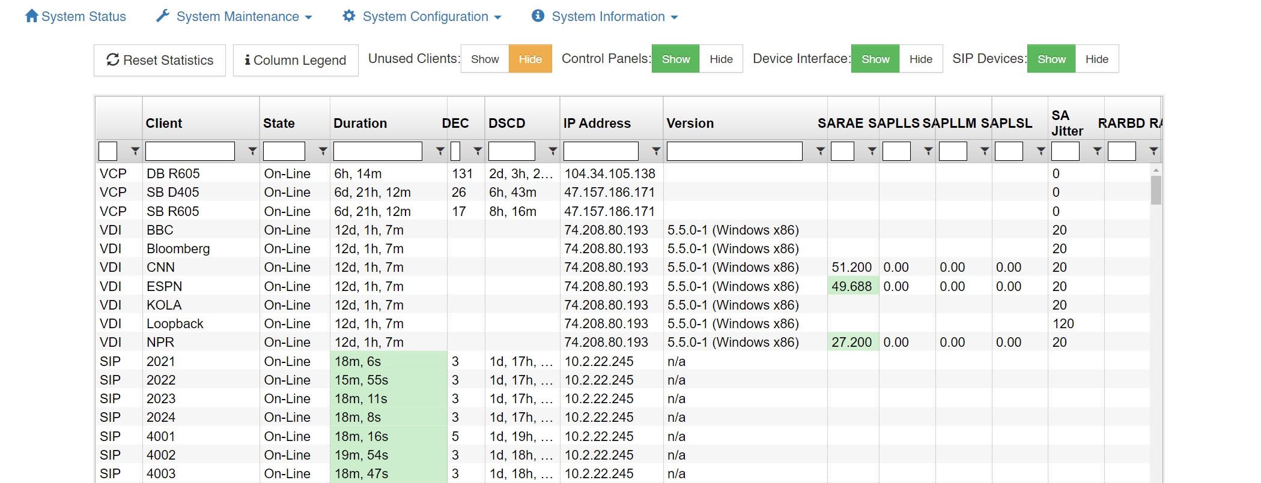
Task: Focus the Duration filter text box
Action: pos(378,151)
